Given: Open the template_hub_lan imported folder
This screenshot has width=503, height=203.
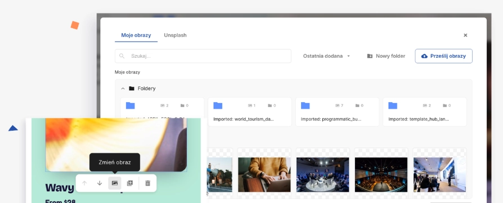Looking at the screenshot, I should click(425, 112).
